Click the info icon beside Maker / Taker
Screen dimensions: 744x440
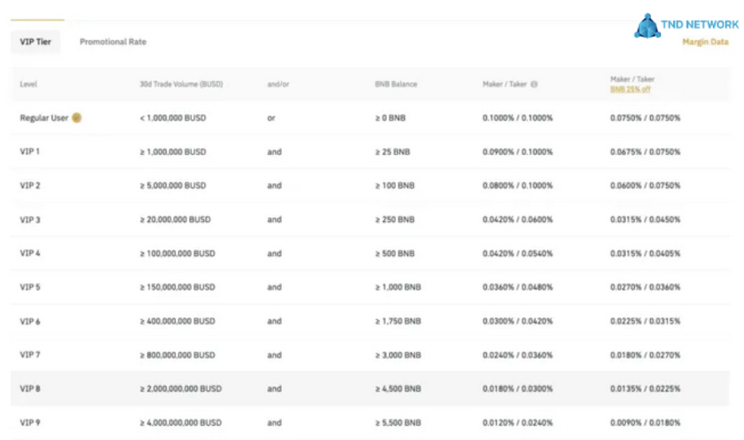pyautogui.click(x=534, y=84)
